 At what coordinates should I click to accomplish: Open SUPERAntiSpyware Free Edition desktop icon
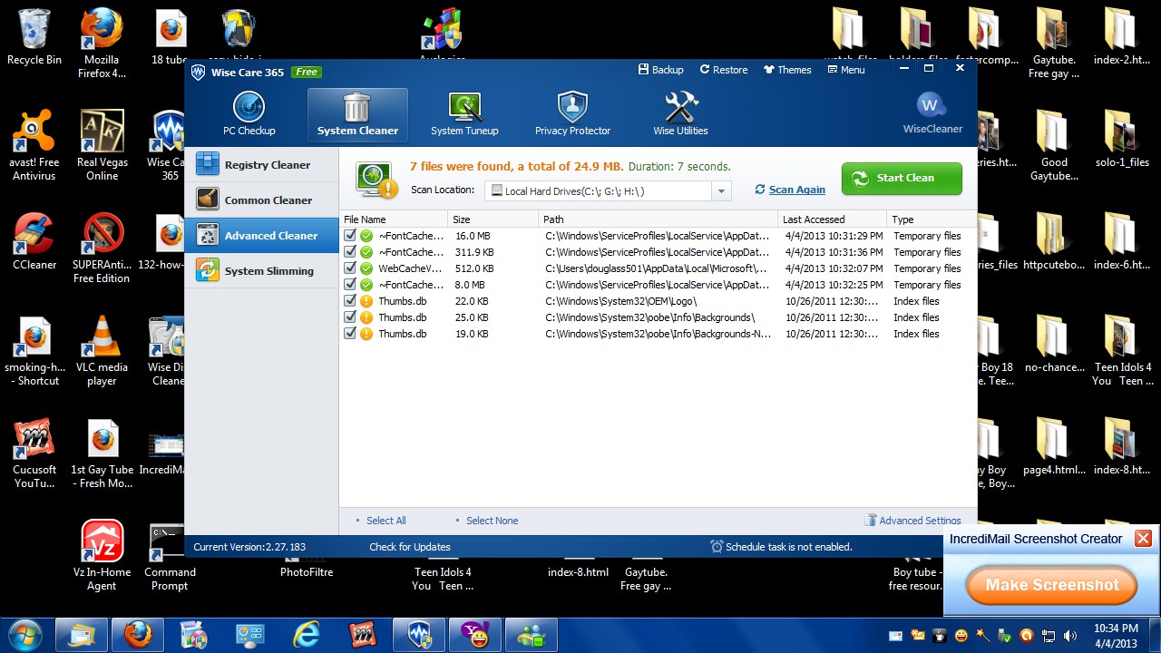coord(102,248)
